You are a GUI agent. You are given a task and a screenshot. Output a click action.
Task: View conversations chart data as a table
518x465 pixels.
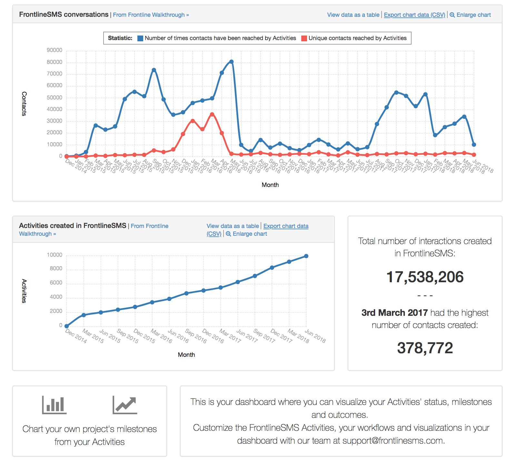click(x=353, y=15)
